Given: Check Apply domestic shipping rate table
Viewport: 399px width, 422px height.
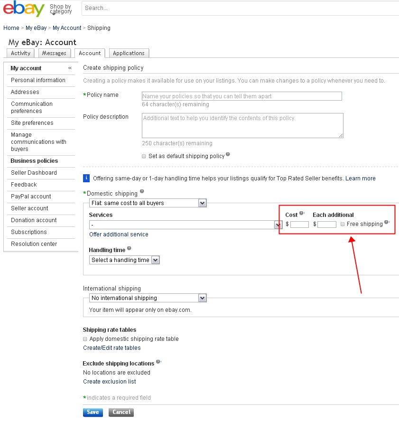Looking at the screenshot, I should click(x=85, y=338).
